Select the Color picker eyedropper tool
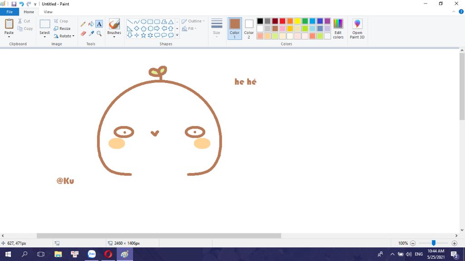This screenshot has height=261, width=465. click(x=91, y=34)
